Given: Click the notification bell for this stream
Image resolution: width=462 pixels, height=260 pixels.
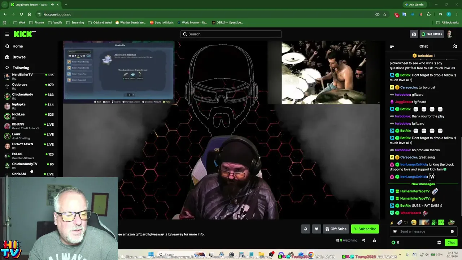Looking at the screenshot, I should (305, 229).
